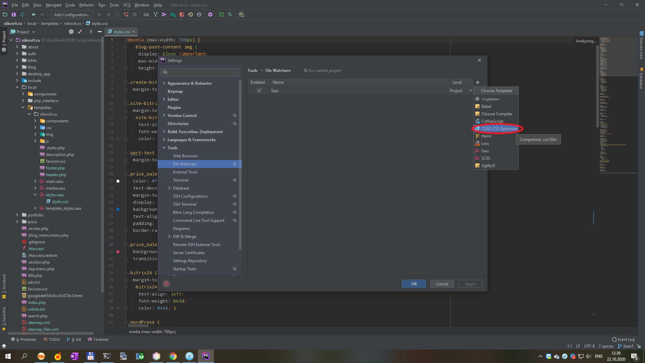Viewport: 645px width, 363px height.
Task: Click the plus icon to add watcher
Action: pyautogui.click(x=478, y=82)
